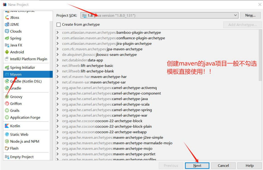The image size is (263, 170).
Task: Click the Empty Project folder icon
Action: pos(7,157)
